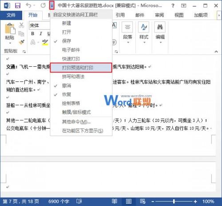Open Word help question mark icon

click(x=173, y=6)
